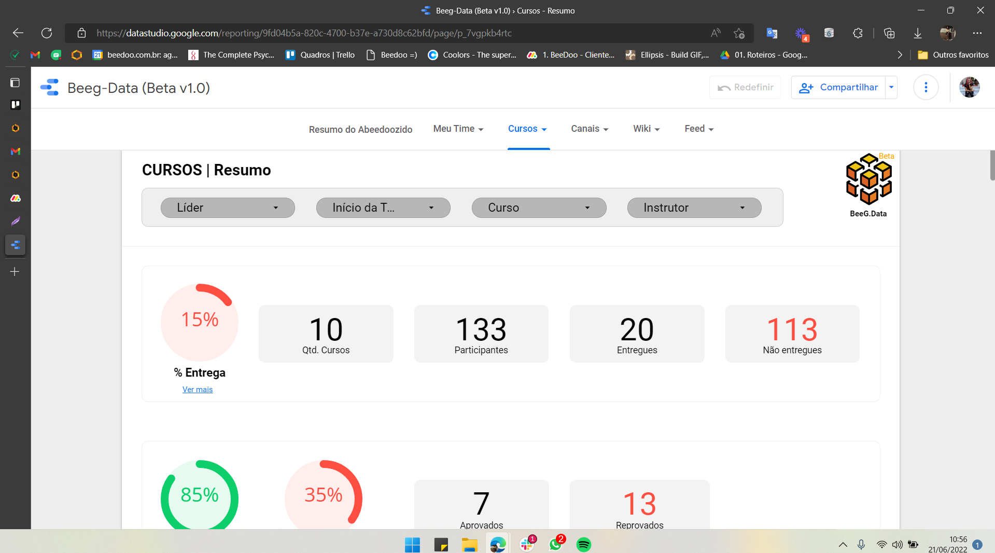This screenshot has height=553, width=995.
Task: Click the Gmail icon in sidebar
Action: coord(16,151)
